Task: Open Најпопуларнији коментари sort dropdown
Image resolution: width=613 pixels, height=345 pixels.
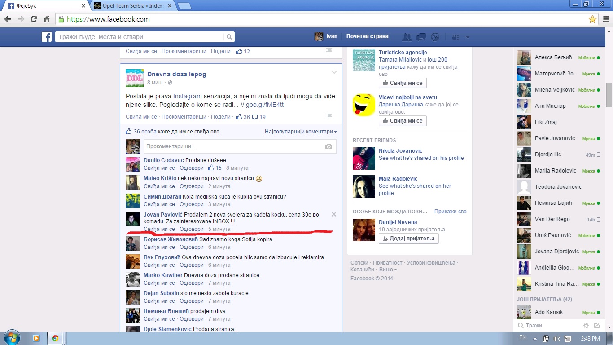Action: [301, 132]
